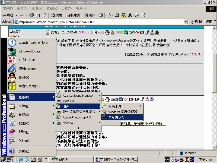Open the 搜索 search toolbar button
Viewport: 217px width, 163px height.
click(x=56, y=15)
